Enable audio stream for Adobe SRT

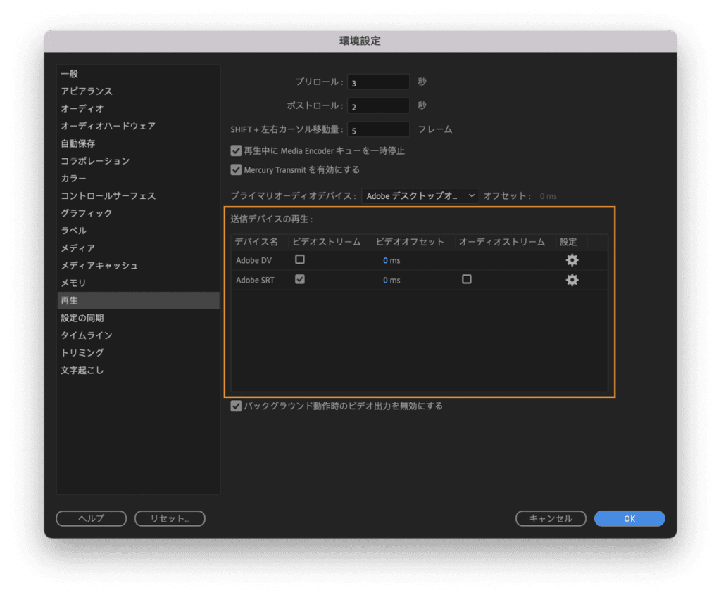(x=466, y=279)
